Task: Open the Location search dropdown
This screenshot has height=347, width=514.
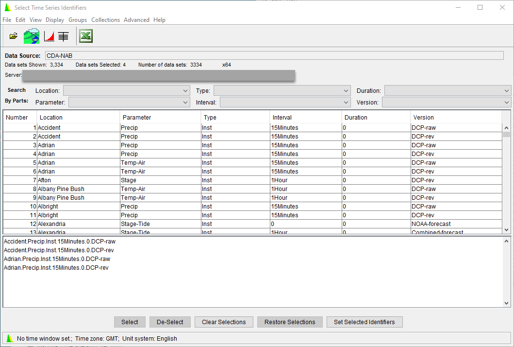Action: pos(185,90)
